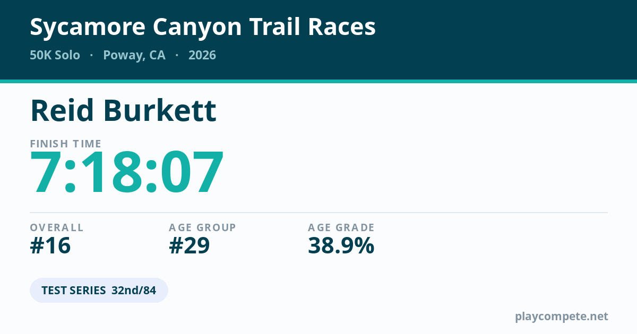
Task: Click the FINISH TIME label
Action: click(66, 144)
